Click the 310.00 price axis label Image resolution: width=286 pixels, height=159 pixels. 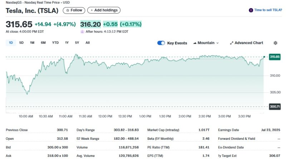click(x=275, y=76)
